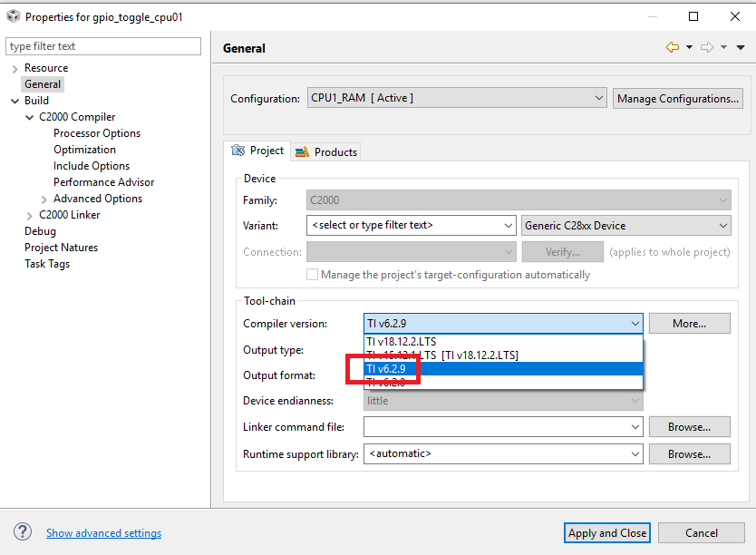
Task: Open Show advanced settings link
Action: click(103, 533)
